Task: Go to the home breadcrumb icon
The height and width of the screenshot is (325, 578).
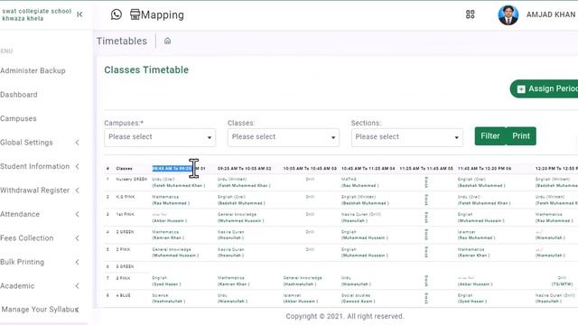Action: coord(167,41)
